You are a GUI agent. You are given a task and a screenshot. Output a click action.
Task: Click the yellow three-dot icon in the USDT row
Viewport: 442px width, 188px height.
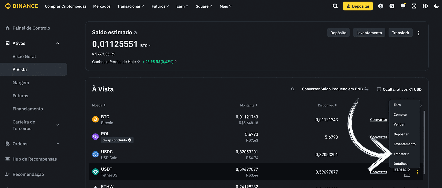tap(417, 172)
